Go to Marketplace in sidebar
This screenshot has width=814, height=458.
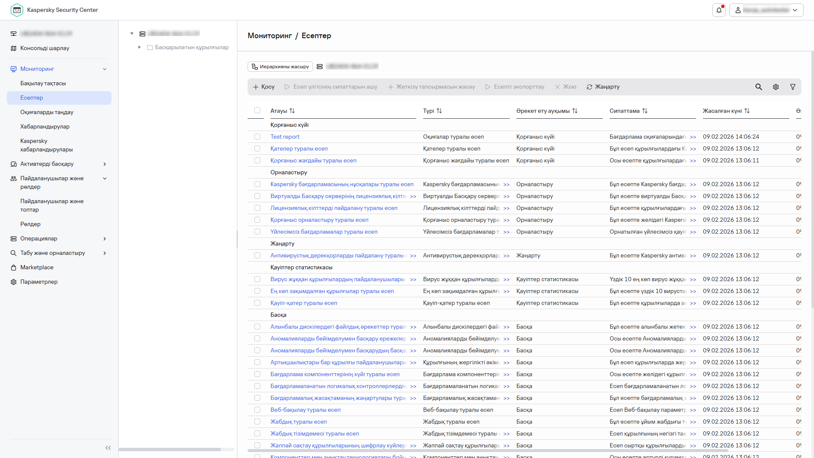[36, 268]
